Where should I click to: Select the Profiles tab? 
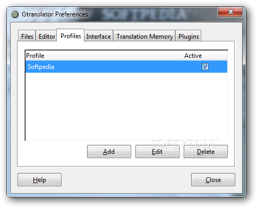(71, 36)
